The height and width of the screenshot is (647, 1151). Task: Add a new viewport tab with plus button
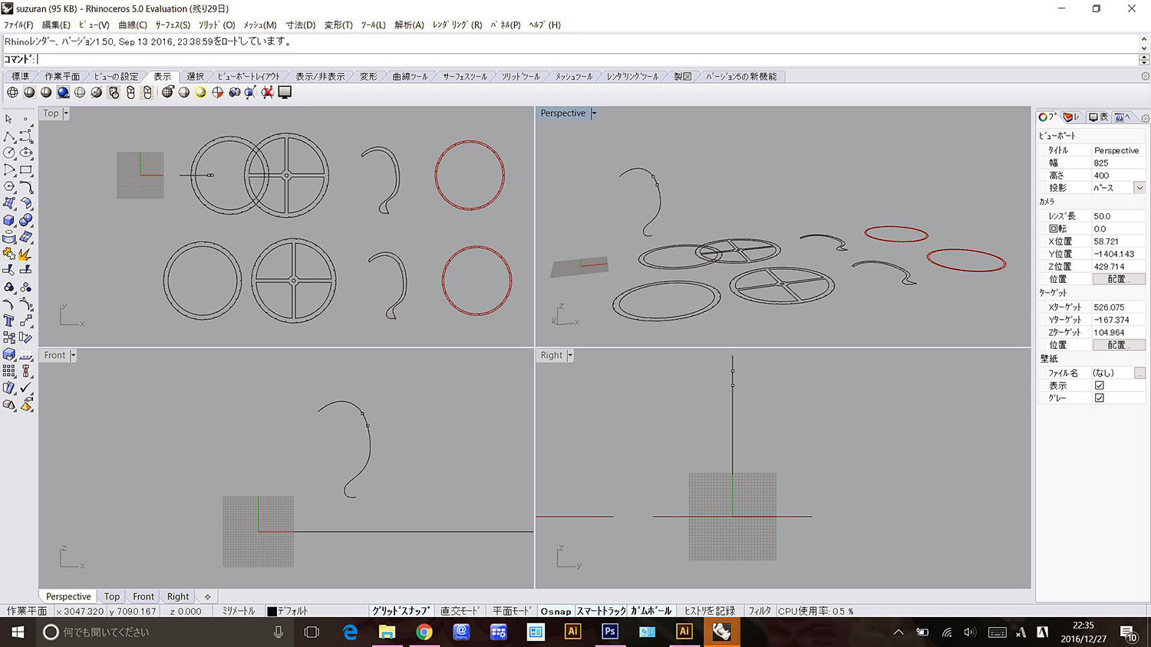tap(207, 596)
